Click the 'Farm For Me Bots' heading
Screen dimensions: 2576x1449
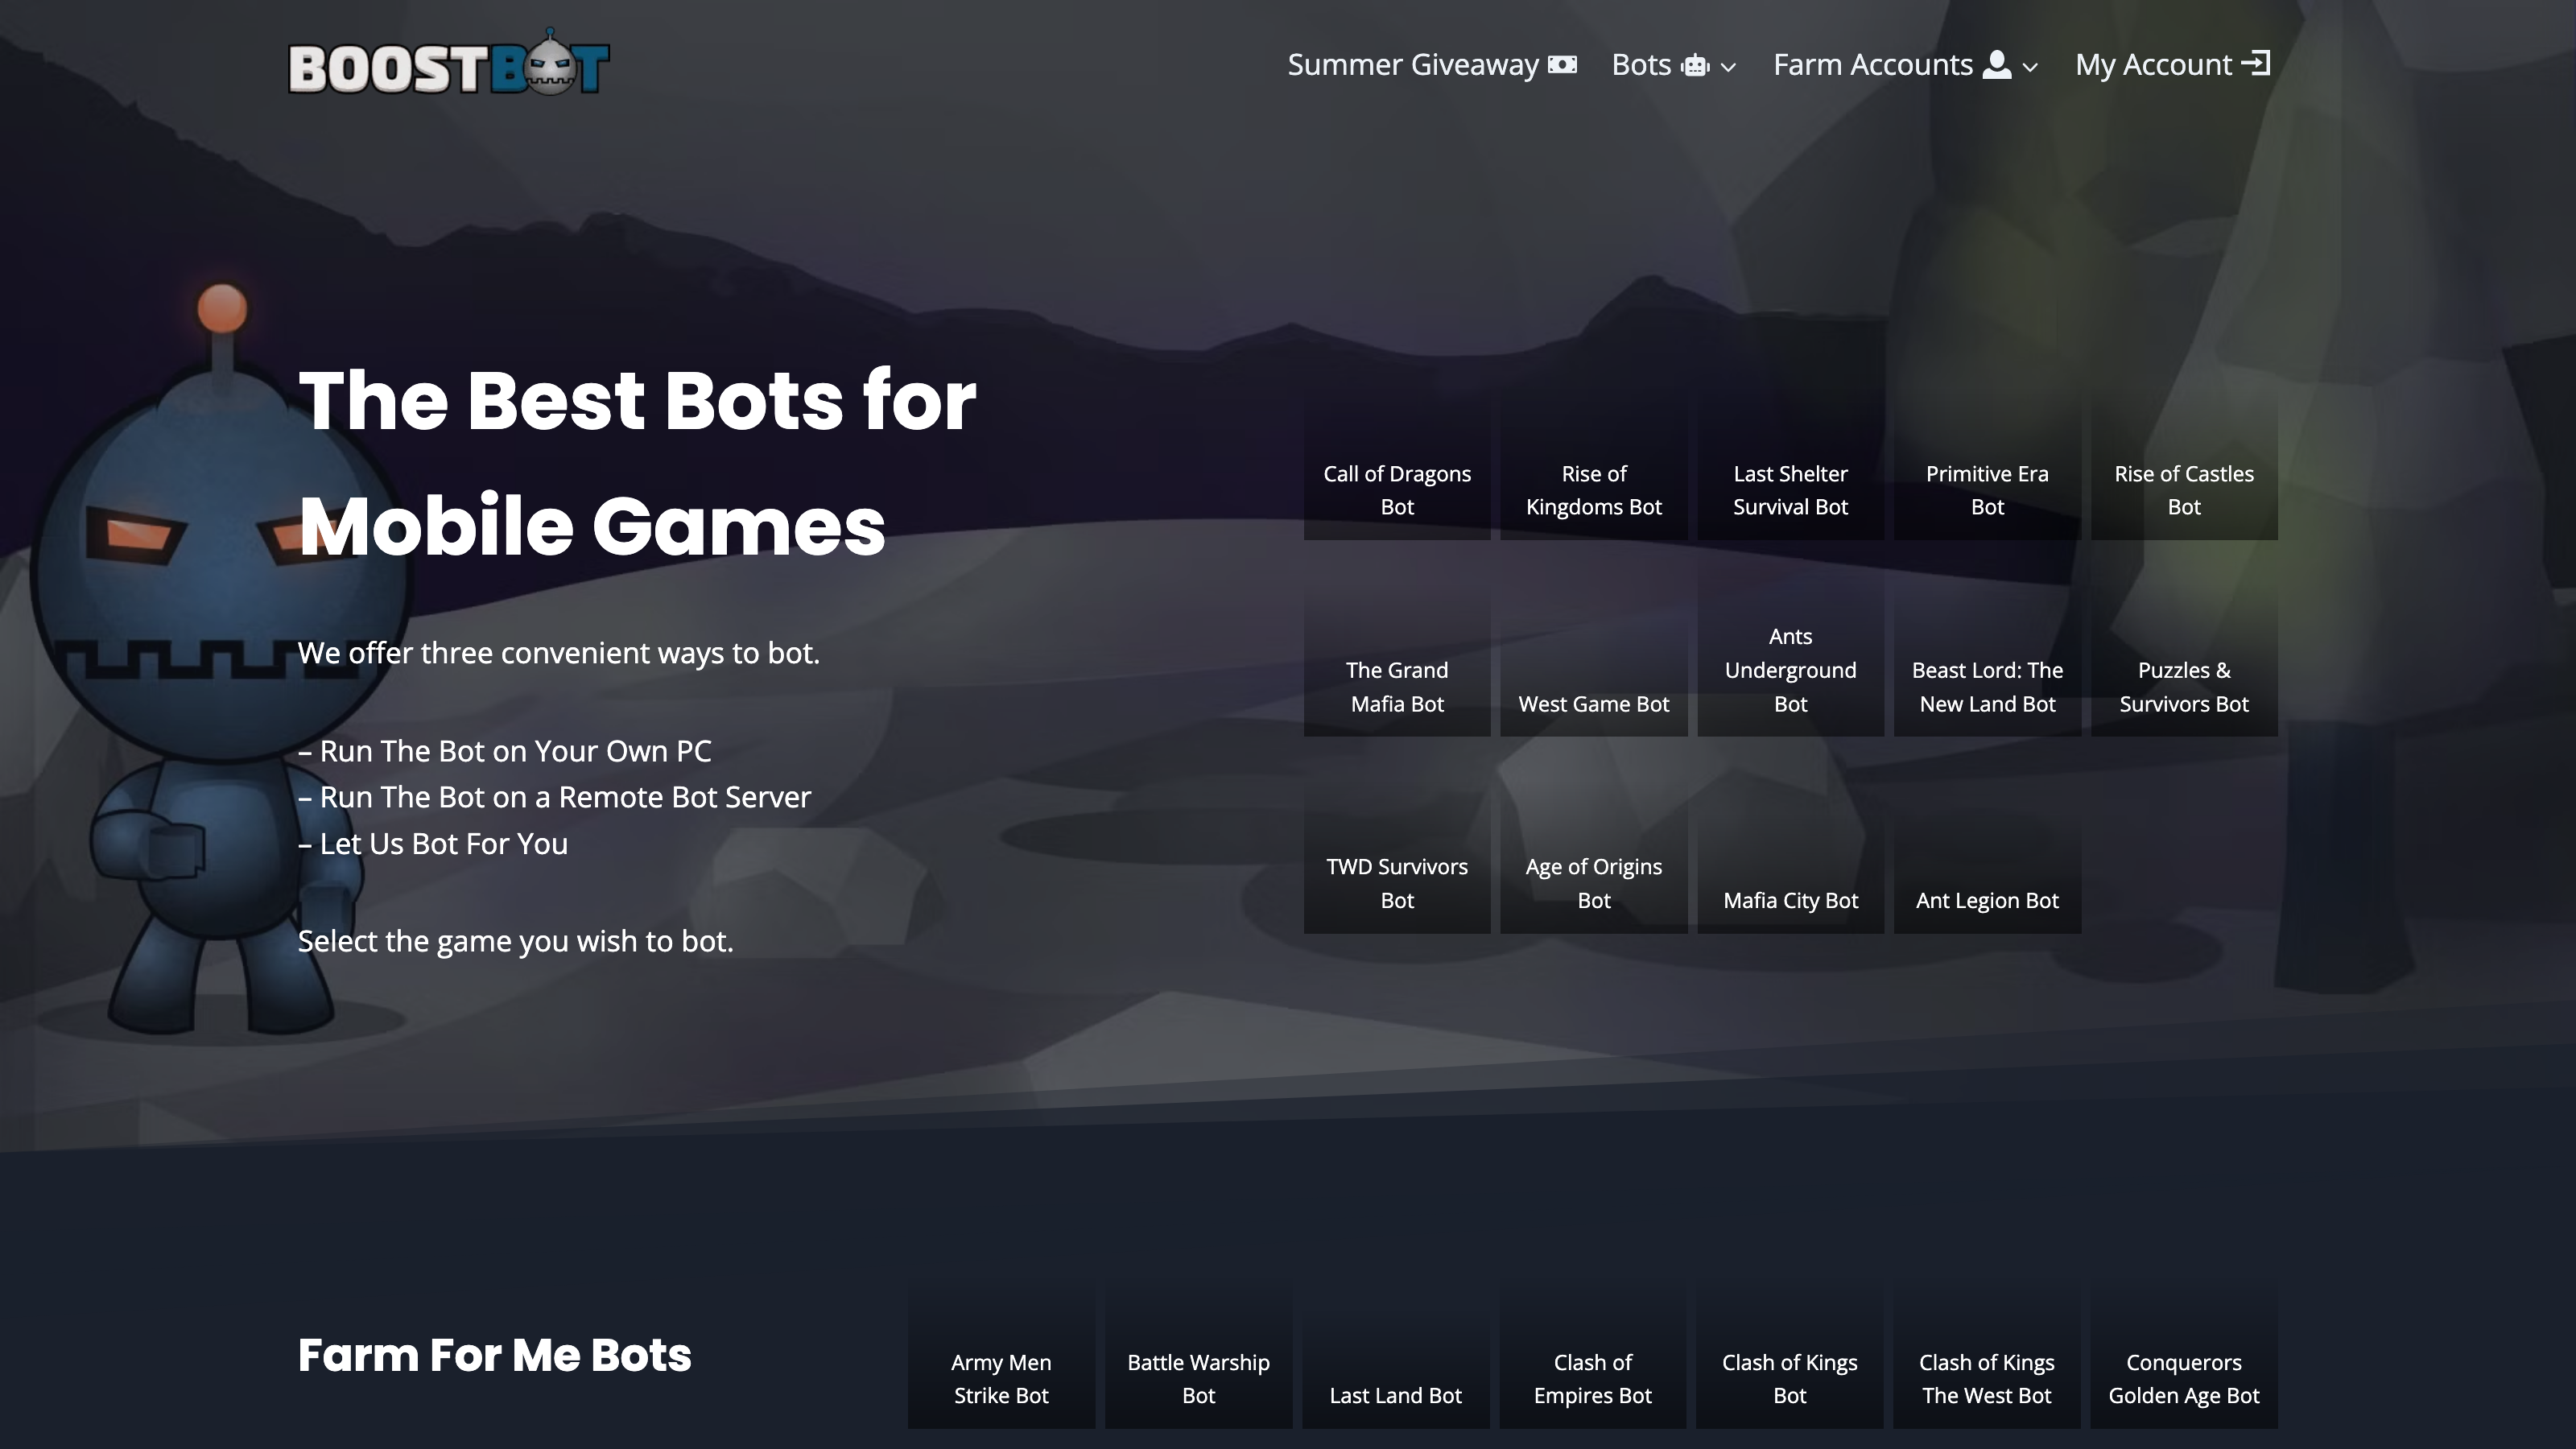coord(494,1355)
